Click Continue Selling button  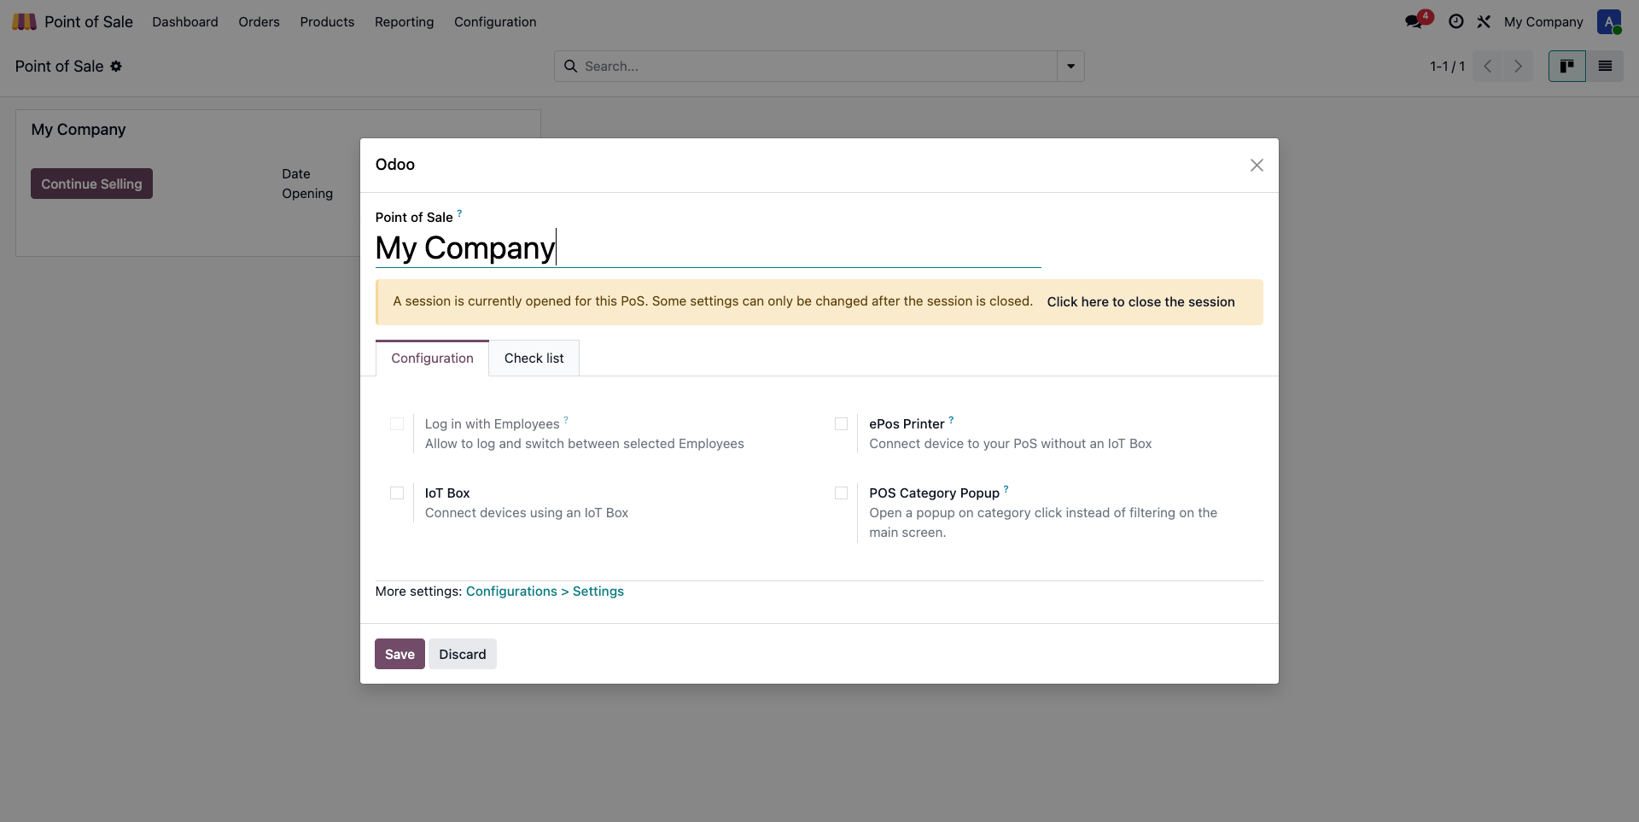tap(91, 184)
